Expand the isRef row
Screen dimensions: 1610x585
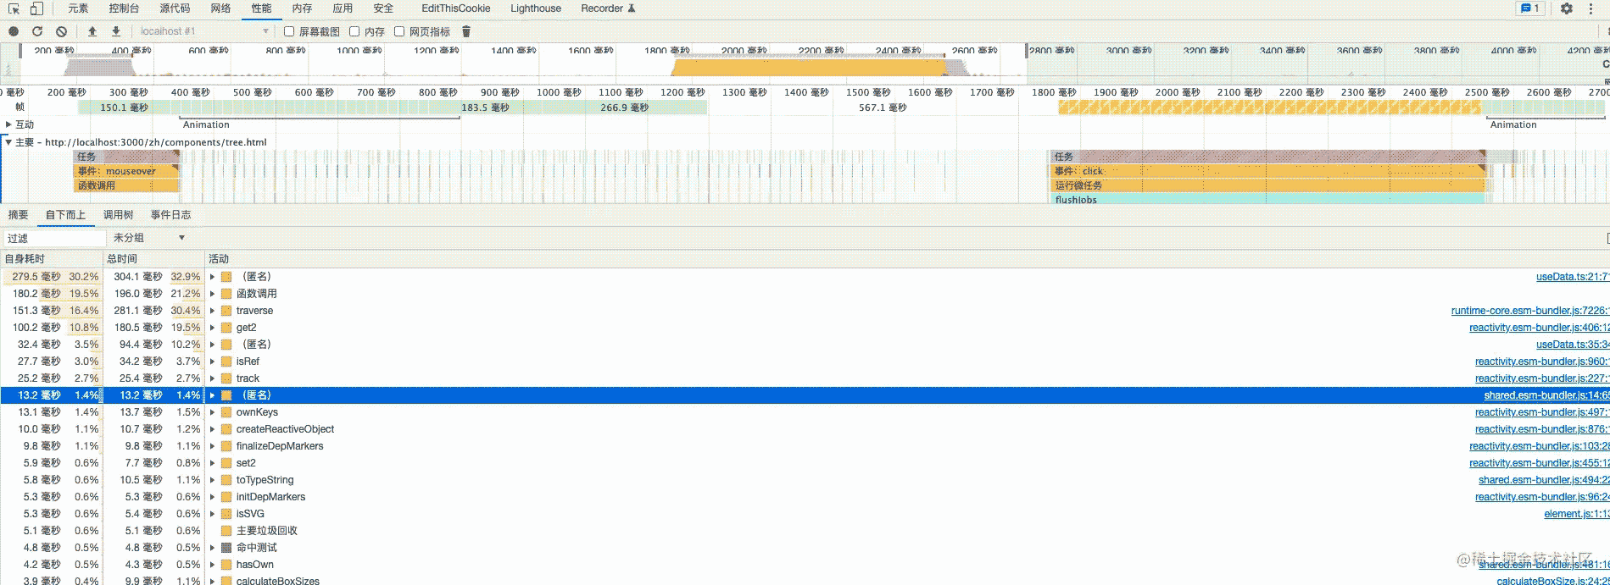point(212,361)
